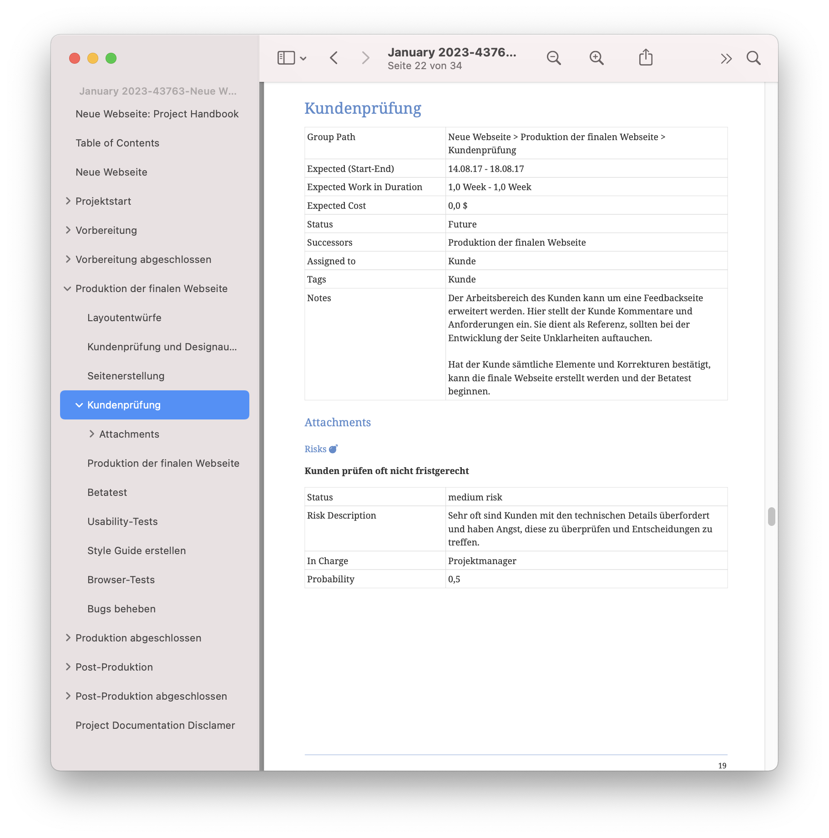Click the Attachments heading in the page
Screen dimensions: 829x838
click(338, 422)
